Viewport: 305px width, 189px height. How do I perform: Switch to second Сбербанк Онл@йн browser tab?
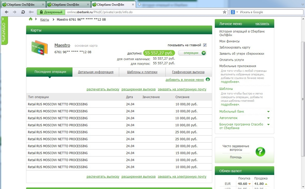[68, 4]
